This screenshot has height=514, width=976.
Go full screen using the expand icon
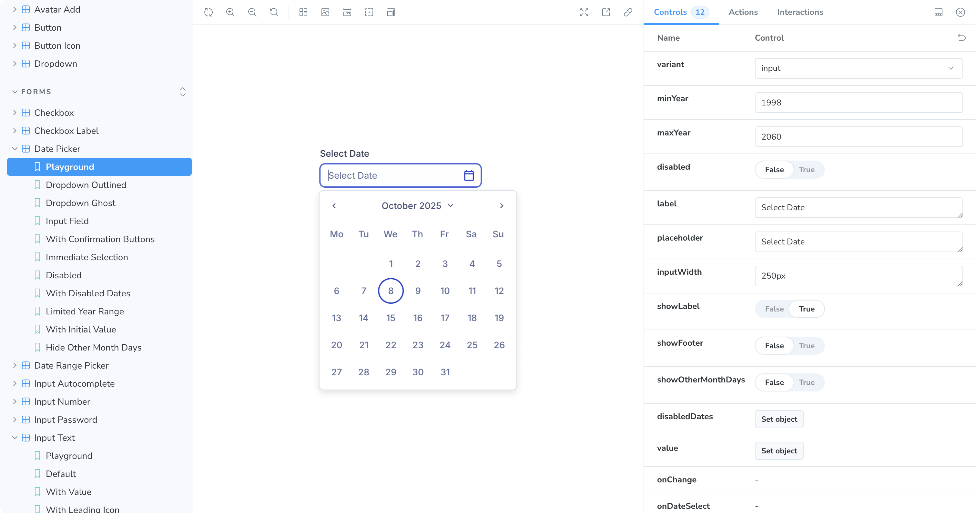click(x=584, y=12)
